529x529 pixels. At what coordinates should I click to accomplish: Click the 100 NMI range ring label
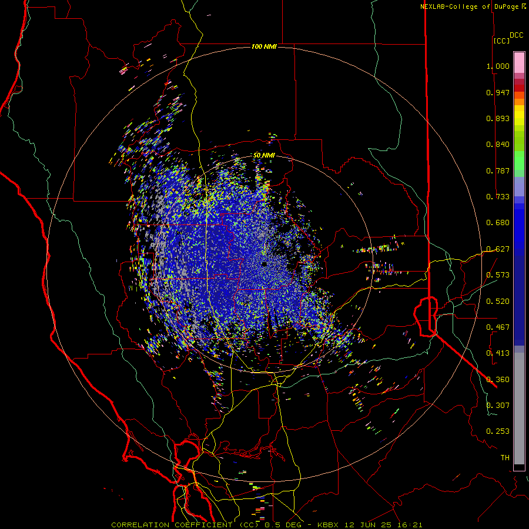[x=264, y=46]
